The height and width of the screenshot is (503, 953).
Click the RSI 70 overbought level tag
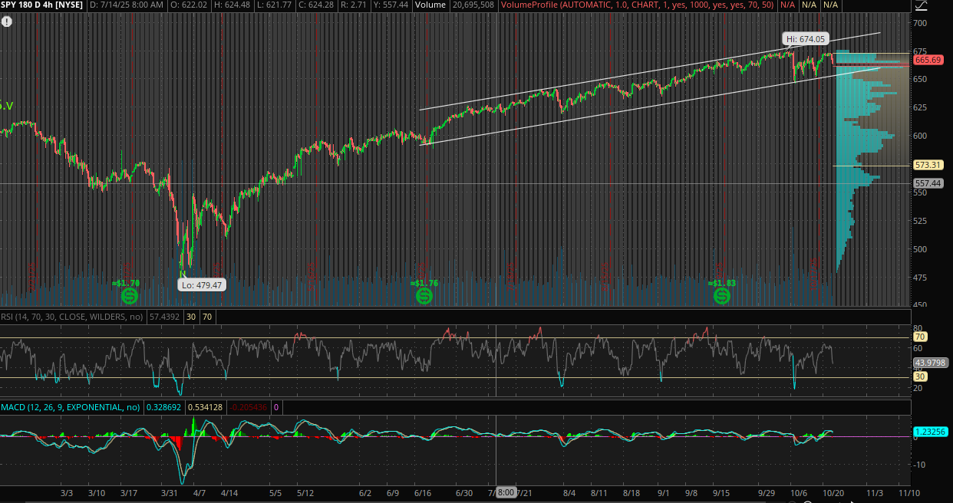tap(921, 337)
